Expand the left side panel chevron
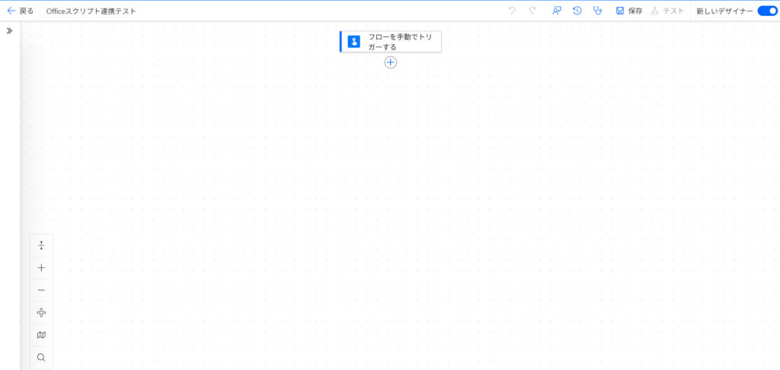This screenshot has height=370, width=780. tap(9, 30)
